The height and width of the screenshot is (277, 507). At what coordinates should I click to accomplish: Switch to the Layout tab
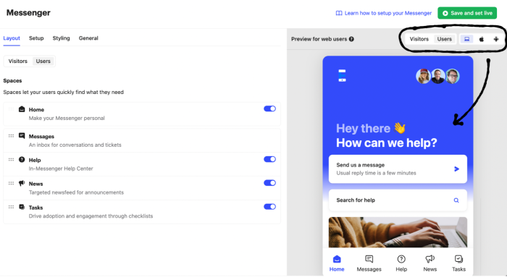pyautogui.click(x=12, y=38)
